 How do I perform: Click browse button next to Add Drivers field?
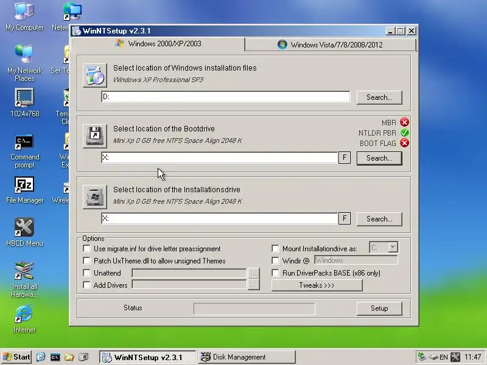[x=253, y=285]
